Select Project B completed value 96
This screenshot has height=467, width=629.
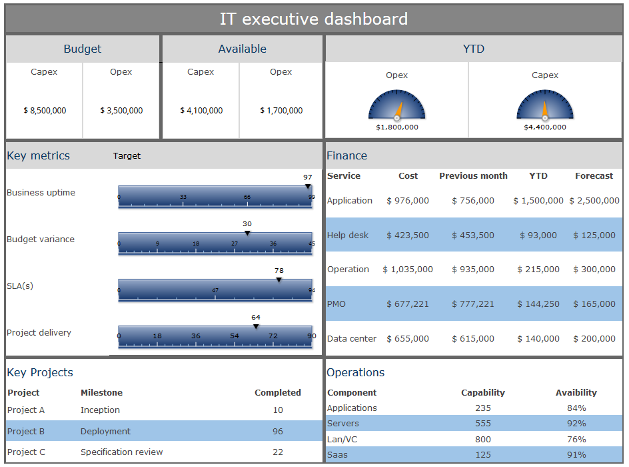pos(278,431)
